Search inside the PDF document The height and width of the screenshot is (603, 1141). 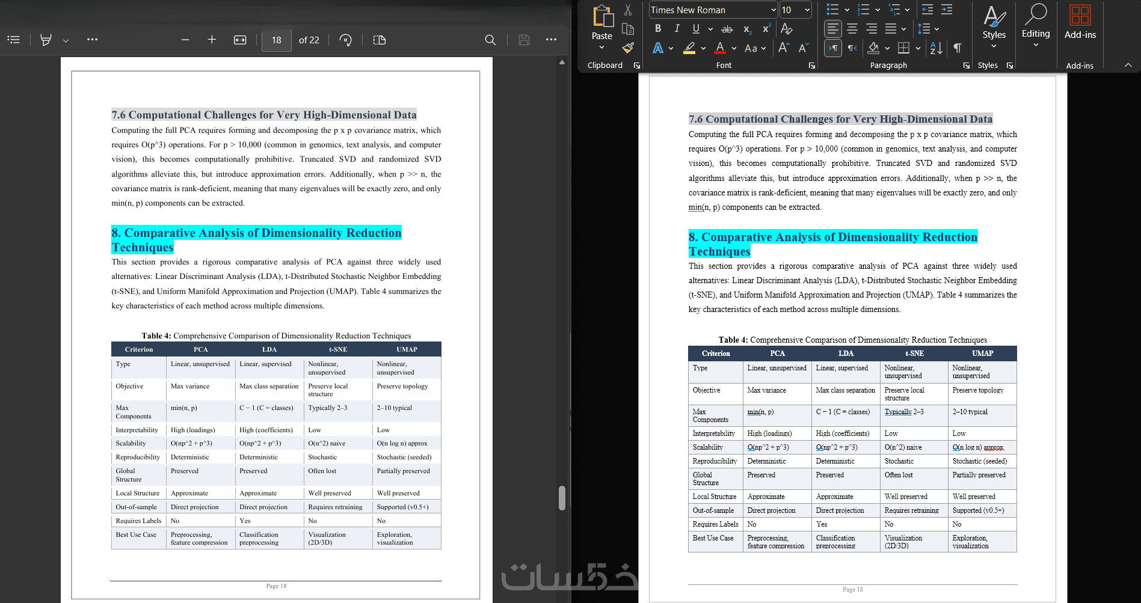point(491,40)
